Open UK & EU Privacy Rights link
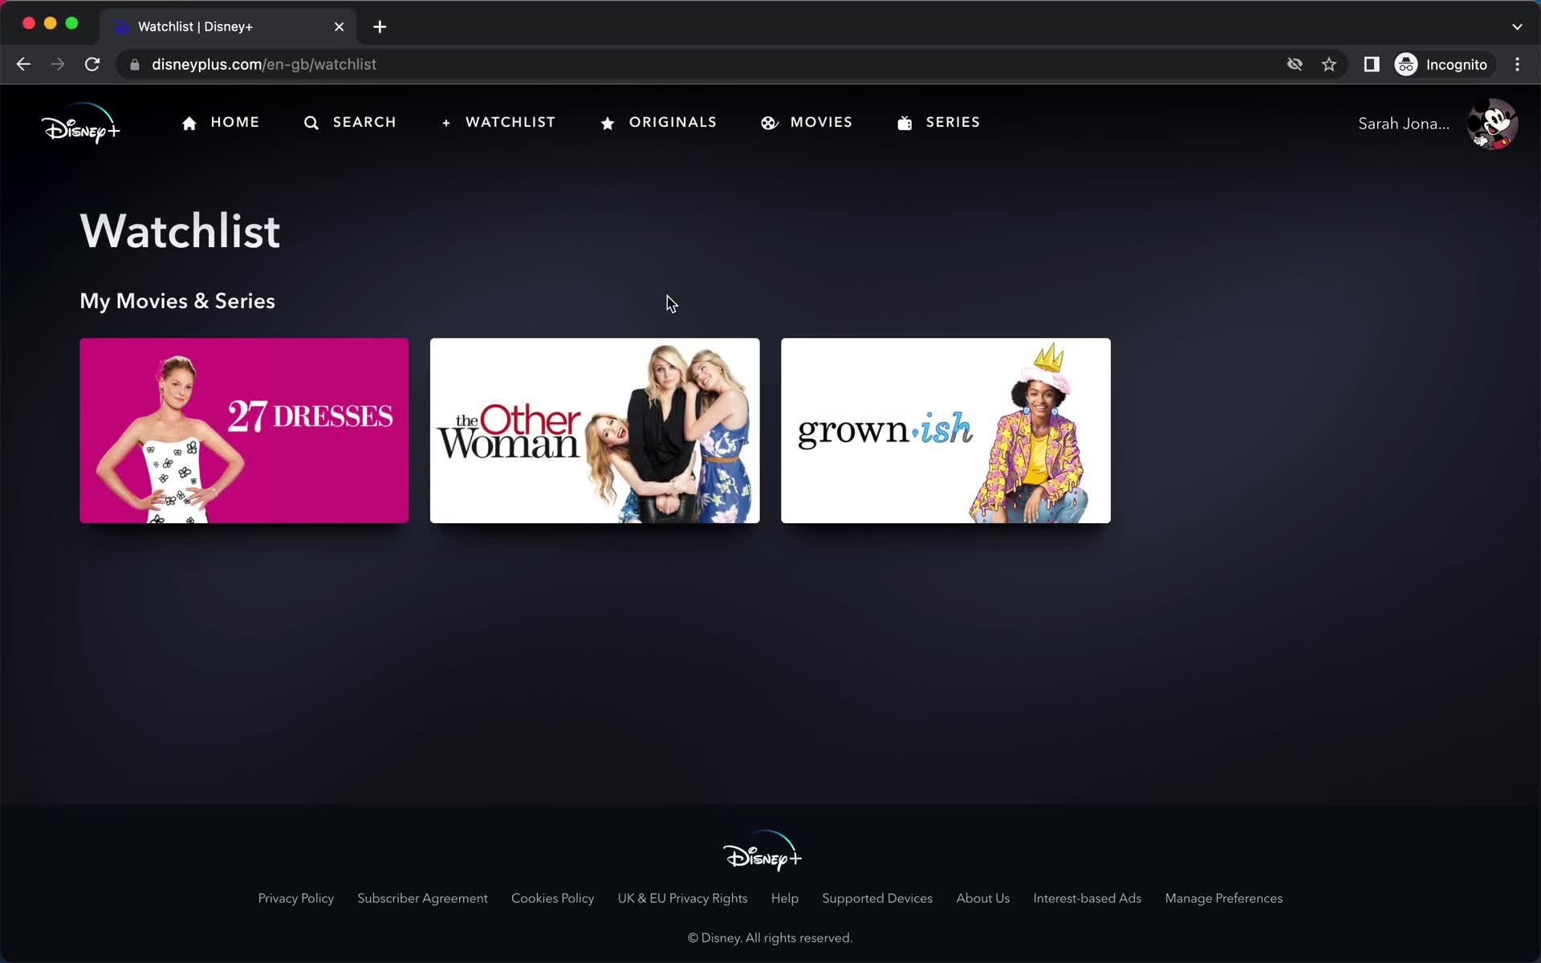 point(682,898)
